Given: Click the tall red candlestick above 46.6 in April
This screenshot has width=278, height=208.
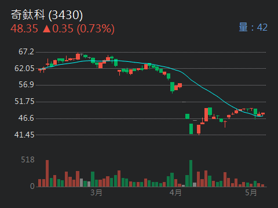Looking at the screenshot, I should point(206,114).
